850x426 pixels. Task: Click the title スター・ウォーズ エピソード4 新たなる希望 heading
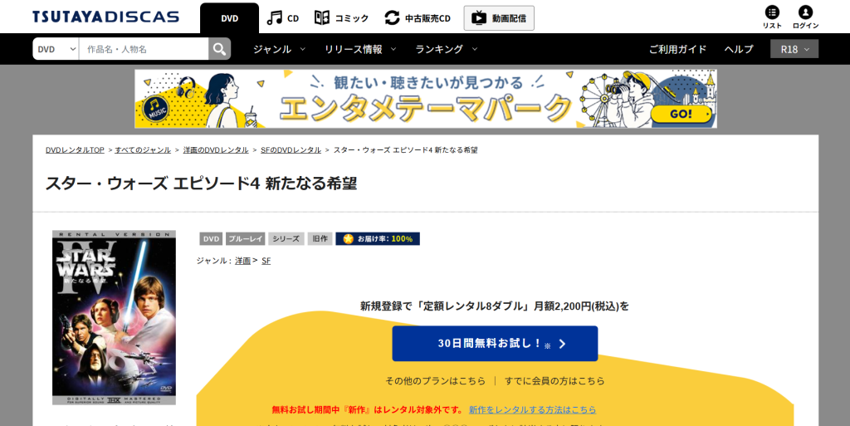[x=201, y=184]
